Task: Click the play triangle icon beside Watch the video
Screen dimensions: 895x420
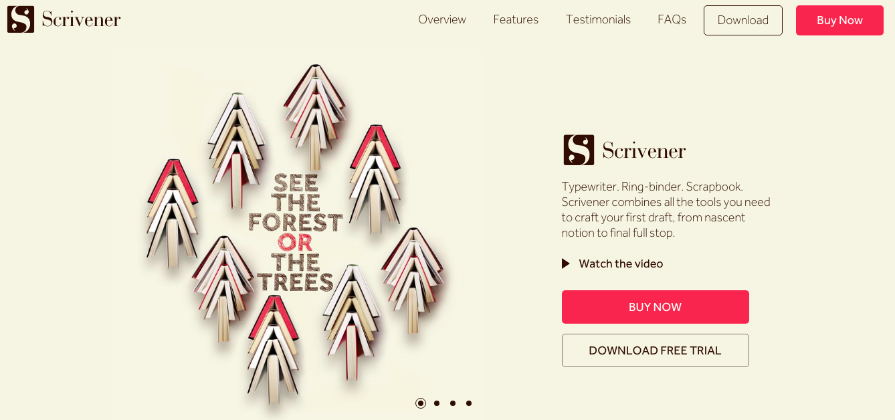Action: (566, 264)
